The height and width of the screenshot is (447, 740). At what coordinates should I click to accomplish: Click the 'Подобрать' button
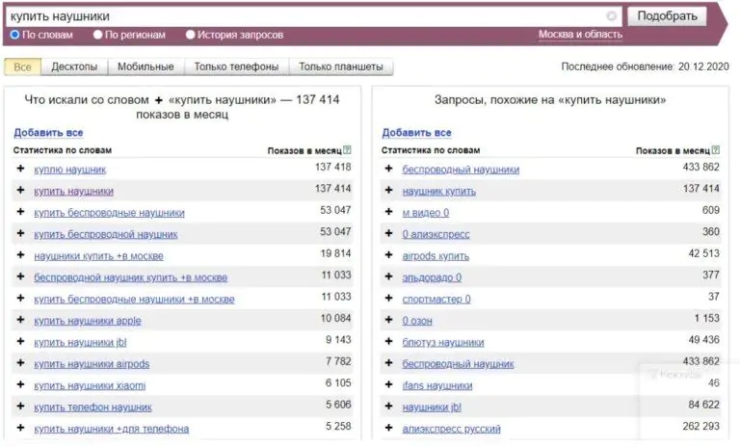coord(667,16)
